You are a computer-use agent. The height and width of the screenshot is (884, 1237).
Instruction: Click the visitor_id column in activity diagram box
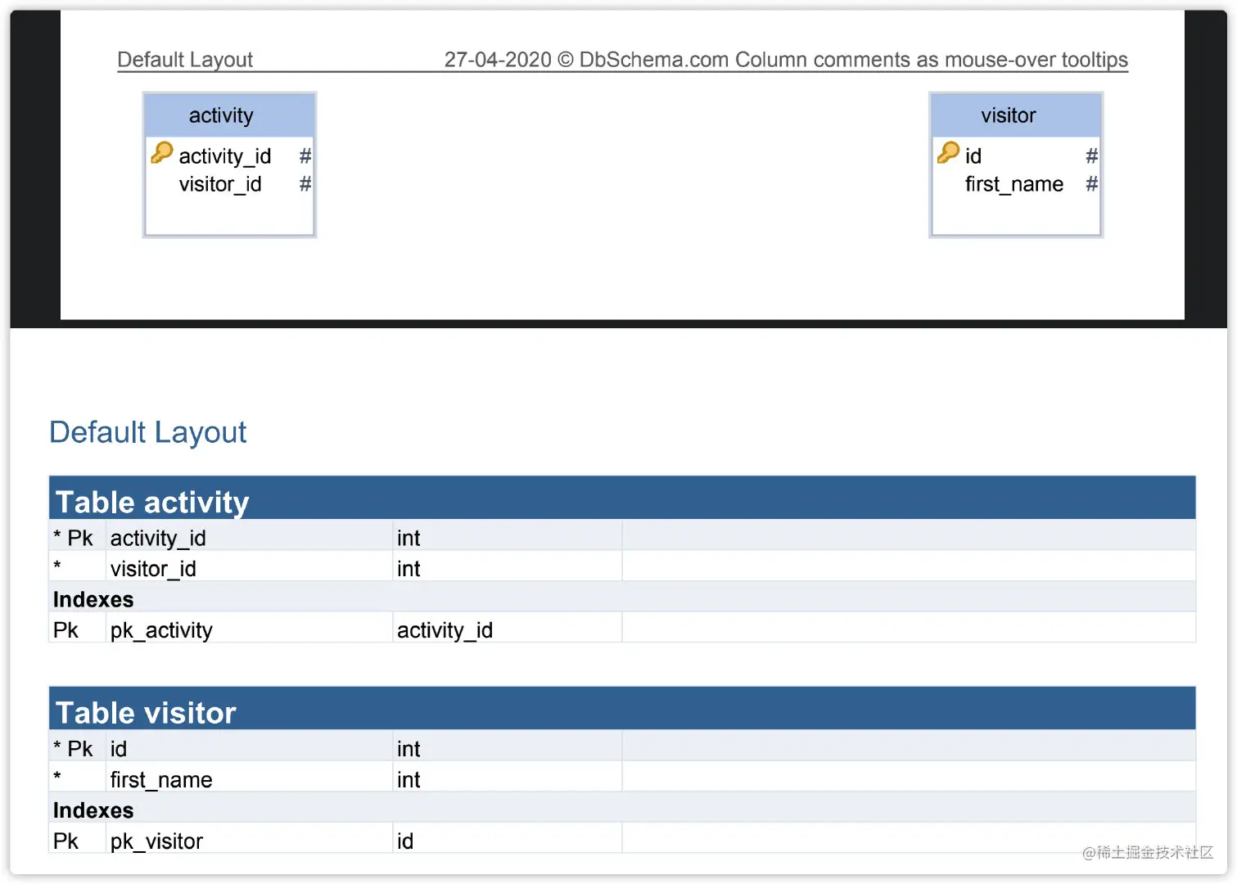[x=220, y=184]
